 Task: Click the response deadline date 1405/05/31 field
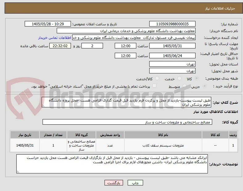[172, 46]
